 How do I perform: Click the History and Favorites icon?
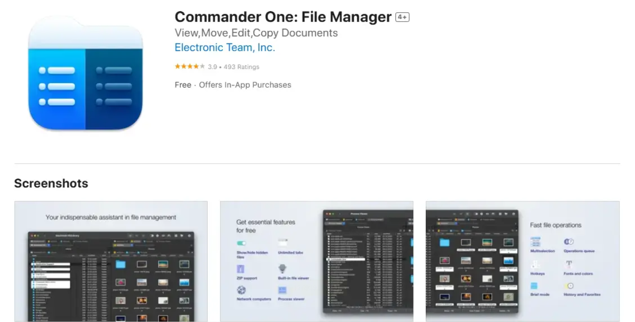click(x=569, y=286)
